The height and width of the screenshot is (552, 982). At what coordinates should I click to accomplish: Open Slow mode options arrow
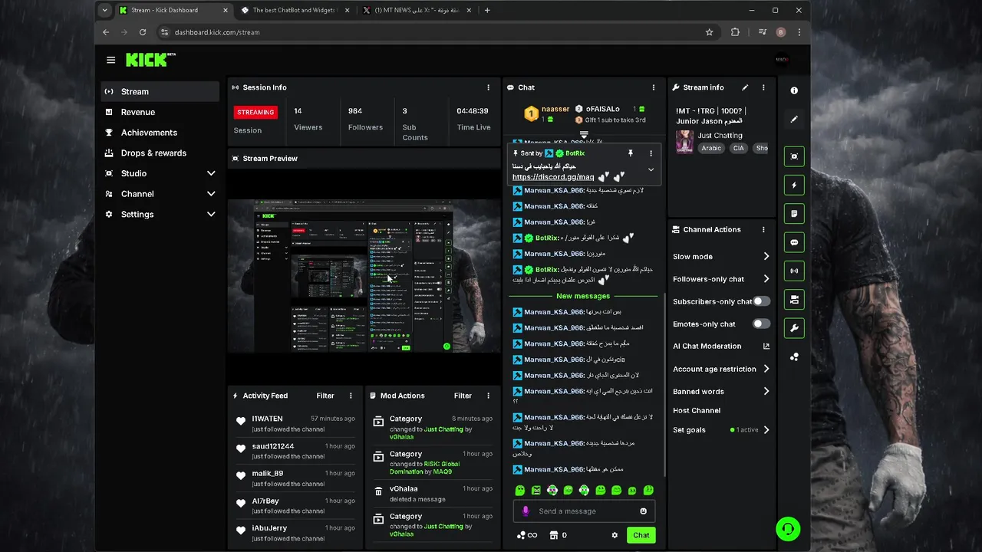766,257
